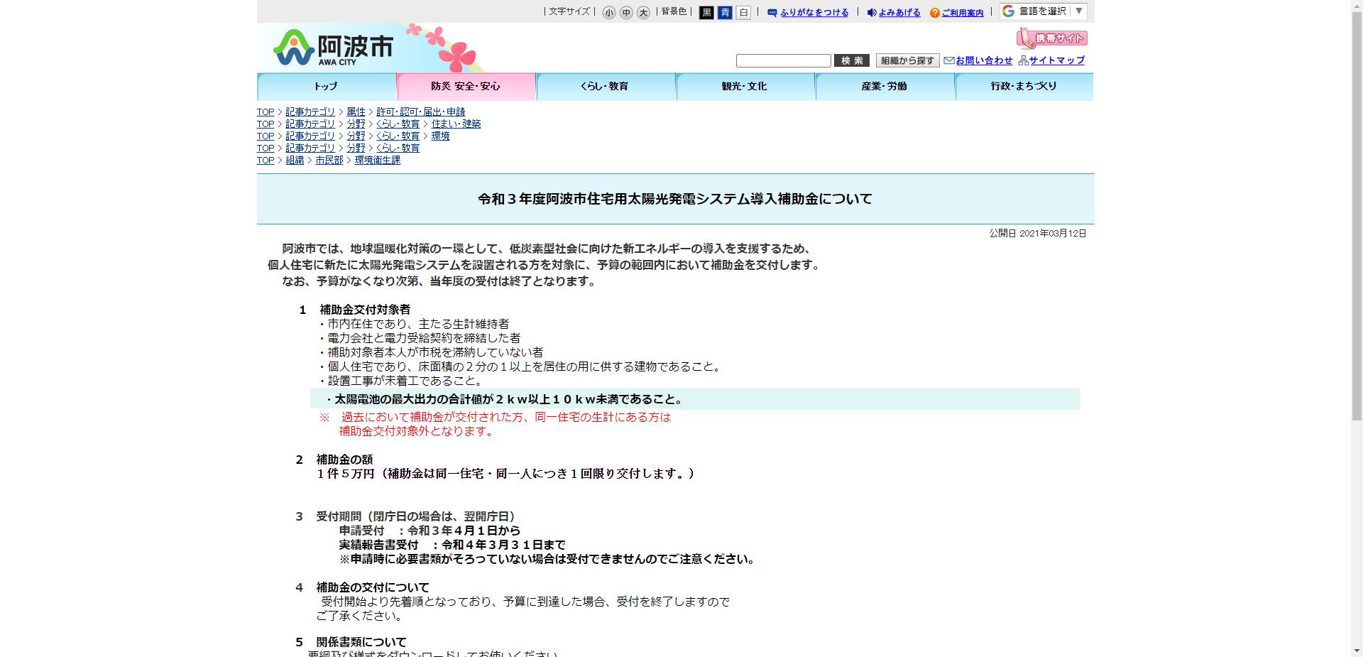Click the sitemap tree icon
This screenshot has height=657, width=1363.
tap(1023, 61)
